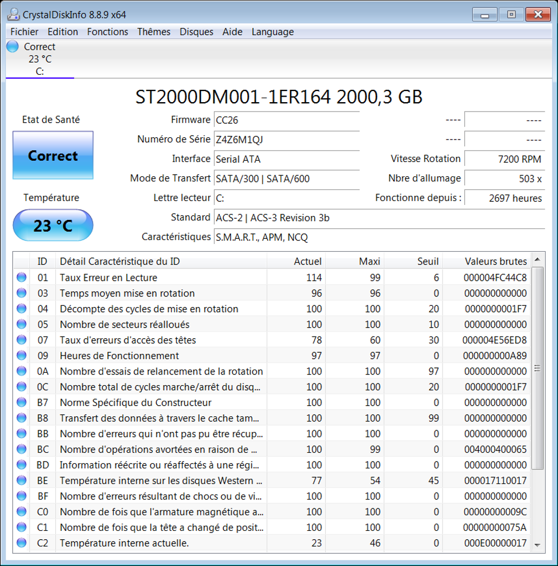The width and height of the screenshot is (558, 566).
Task: Click raw value 000017110017
Action: [495, 481]
